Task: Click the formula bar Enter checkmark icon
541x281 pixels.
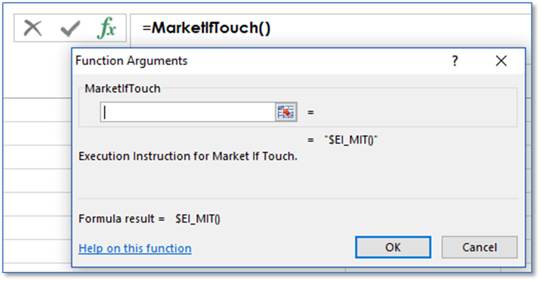Action: [x=69, y=28]
